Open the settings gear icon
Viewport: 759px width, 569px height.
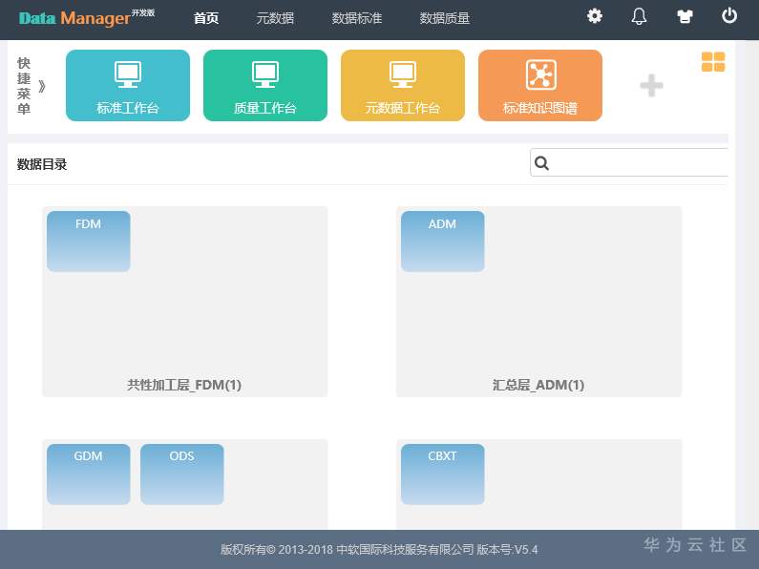595,16
